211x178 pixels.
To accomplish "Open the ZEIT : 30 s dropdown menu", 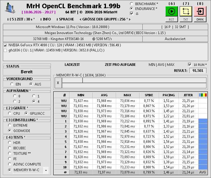I will coord(21,19).
